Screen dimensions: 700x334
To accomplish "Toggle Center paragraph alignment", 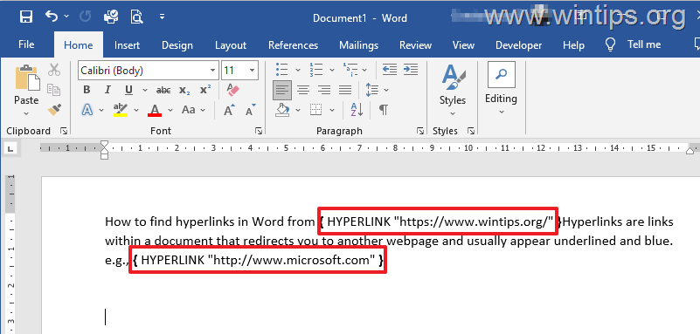I will click(303, 90).
